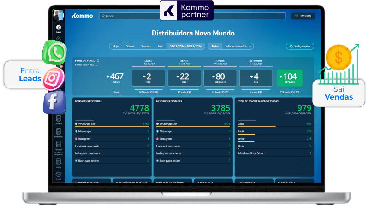The image size is (369, 211).
Task: Click Instagram comments row in Mensagens Recebidas
Action: pos(112,153)
